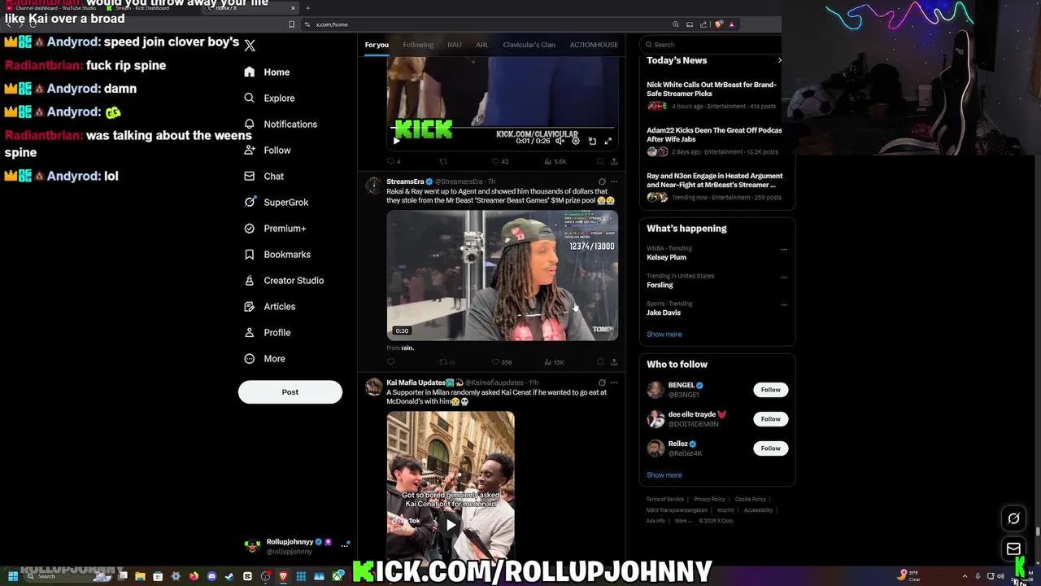Switch to the Clavicular's Clan tab
Screen dimensions: 1041x586
pos(529,45)
